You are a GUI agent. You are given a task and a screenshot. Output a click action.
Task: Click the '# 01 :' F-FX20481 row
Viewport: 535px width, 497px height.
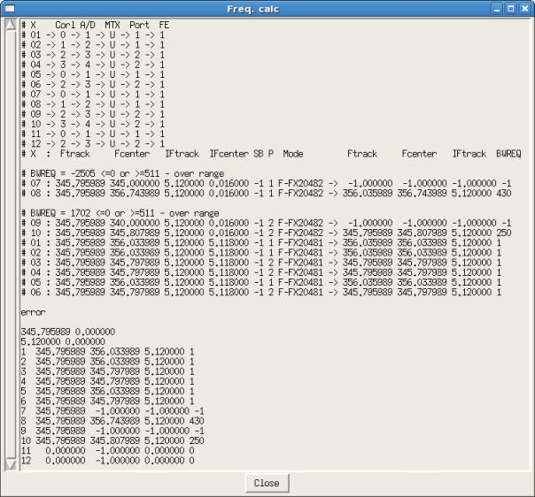tap(261, 242)
